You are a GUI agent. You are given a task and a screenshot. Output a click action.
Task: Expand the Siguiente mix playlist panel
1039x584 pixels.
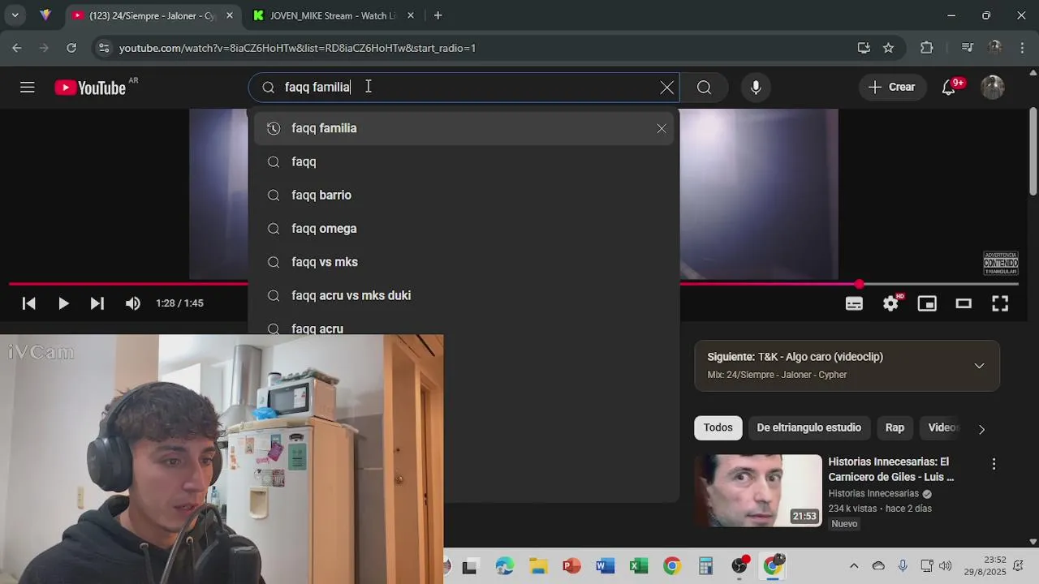(x=979, y=366)
